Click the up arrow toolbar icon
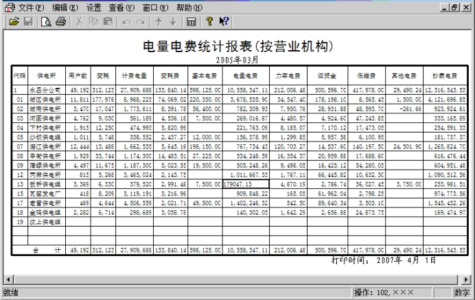The height and width of the screenshot is (300, 475). point(159,22)
